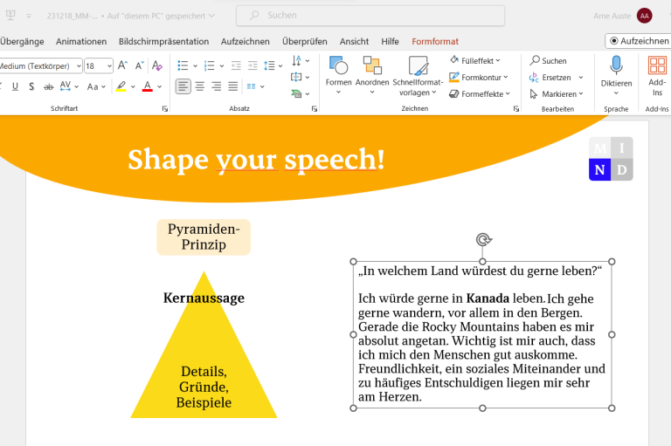The height and width of the screenshot is (446, 671).
Task: Open the Schriftart dialog launcher
Action: [165, 109]
